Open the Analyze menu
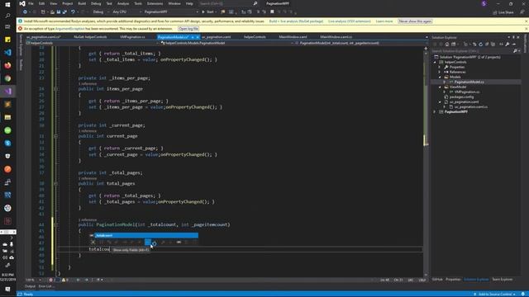Screen dimensions: 529x297 pos(123,3)
